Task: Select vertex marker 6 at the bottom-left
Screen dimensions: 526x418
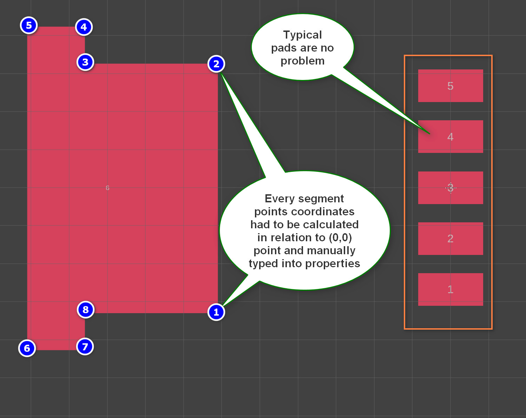Action: point(27,348)
